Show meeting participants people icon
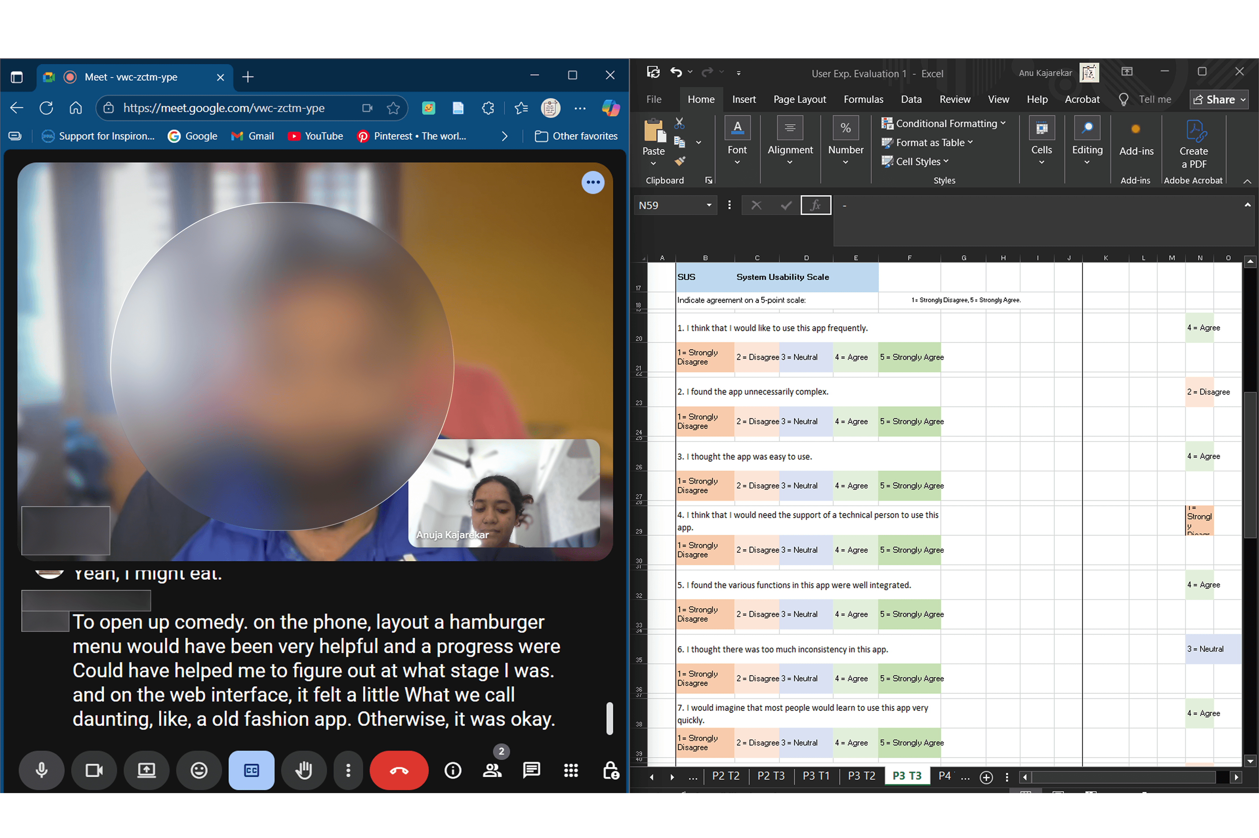The width and height of the screenshot is (1259, 838). click(x=493, y=770)
